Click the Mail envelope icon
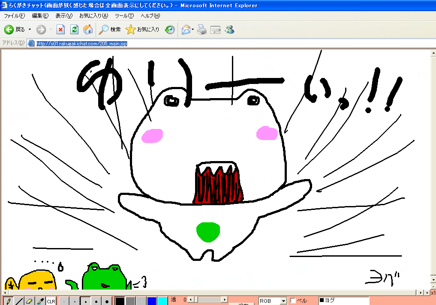436x305 pixels. pos(186,30)
